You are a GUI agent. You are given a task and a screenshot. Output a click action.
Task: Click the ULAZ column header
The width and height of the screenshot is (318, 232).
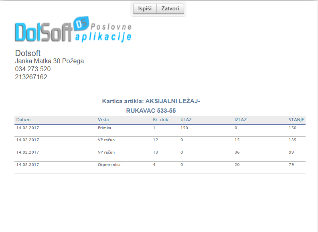pyautogui.click(x=186, y=120)
